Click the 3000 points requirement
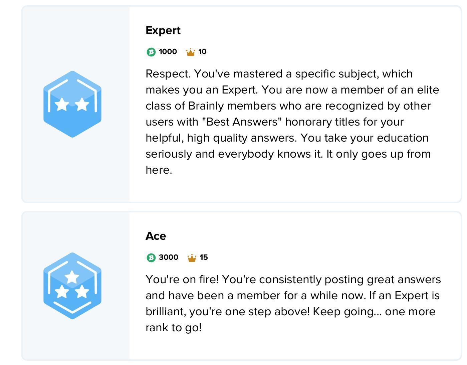This screenshot has height=365, width=467. point(168,257)
